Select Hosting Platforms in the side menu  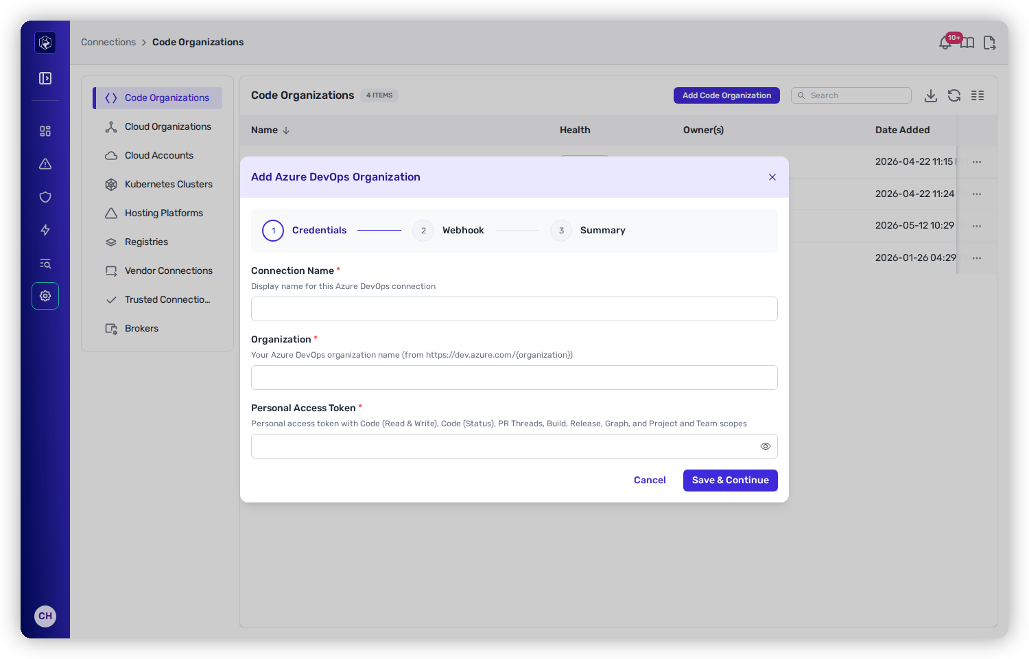(158, 213)
